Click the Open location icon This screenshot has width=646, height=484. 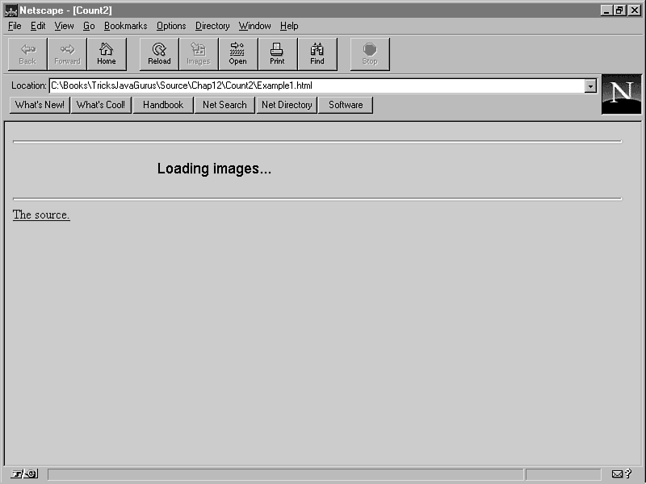(237, 54)
